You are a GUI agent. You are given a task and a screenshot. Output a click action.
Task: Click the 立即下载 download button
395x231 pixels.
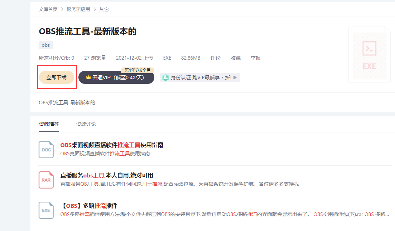pos(57,77)
